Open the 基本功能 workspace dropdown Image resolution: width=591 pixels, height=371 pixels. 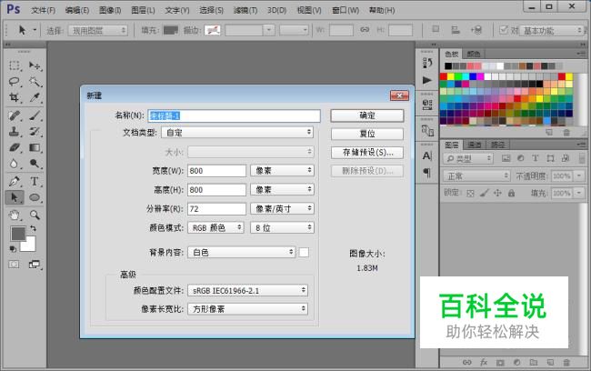pos(552,30)
